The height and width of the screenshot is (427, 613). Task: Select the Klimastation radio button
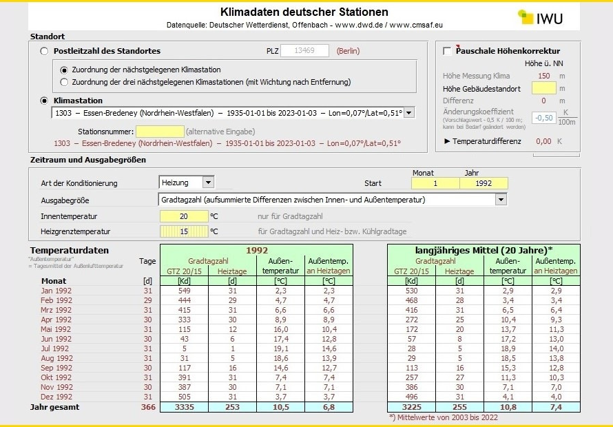point(45,101)
